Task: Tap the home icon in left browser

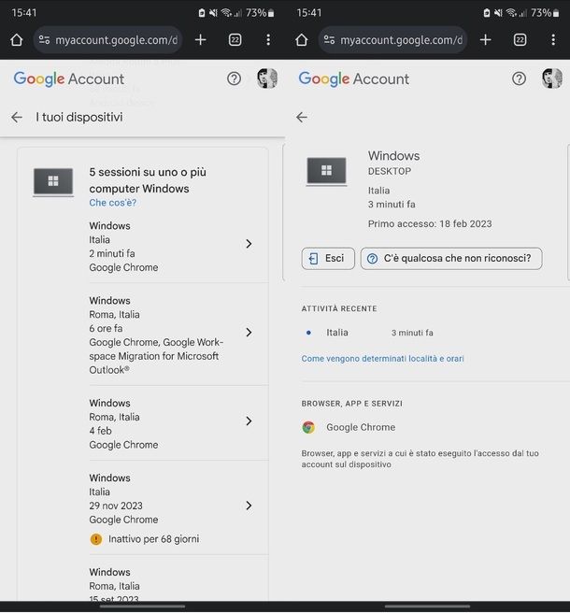Action: (x=17, y=40)
